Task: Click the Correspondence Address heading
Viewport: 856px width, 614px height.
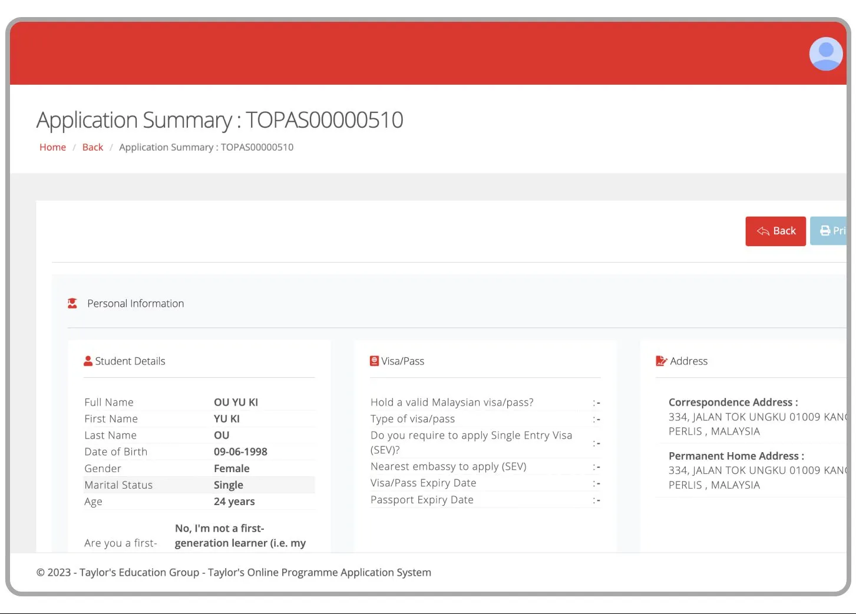Action: (733, 402)
